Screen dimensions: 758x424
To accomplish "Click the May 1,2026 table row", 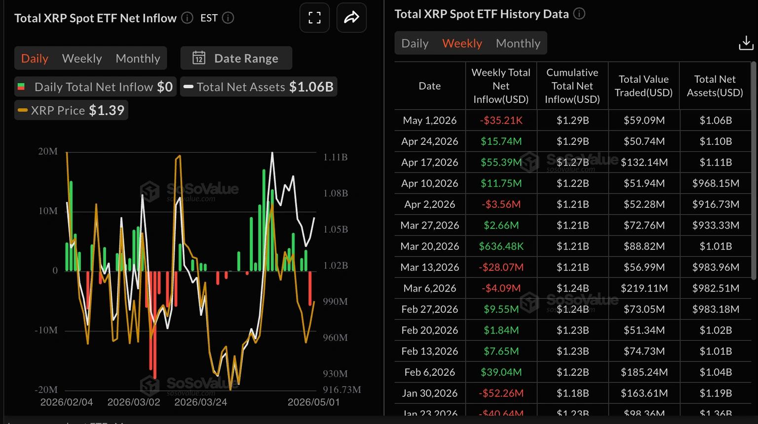I will point(572,120).
